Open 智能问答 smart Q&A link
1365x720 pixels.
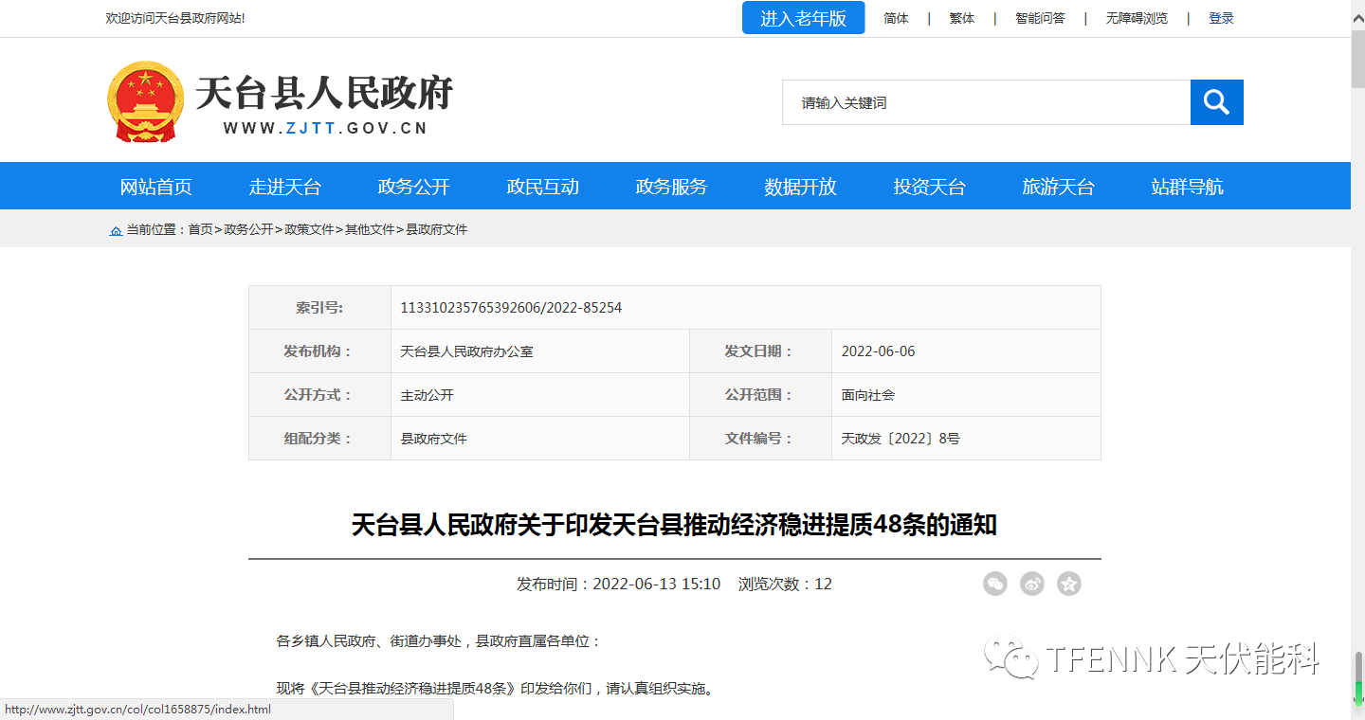click(x=1040, y=18)
